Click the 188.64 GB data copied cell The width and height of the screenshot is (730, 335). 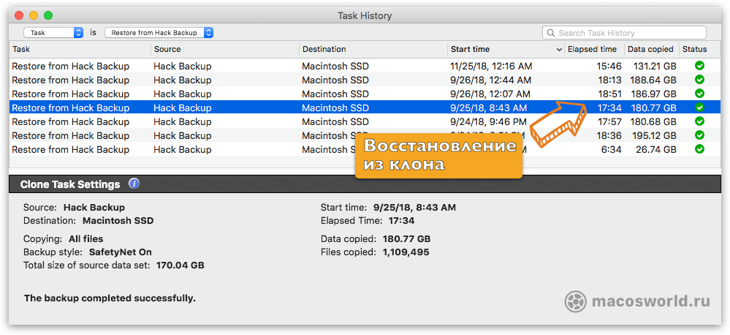coord(653,80)
